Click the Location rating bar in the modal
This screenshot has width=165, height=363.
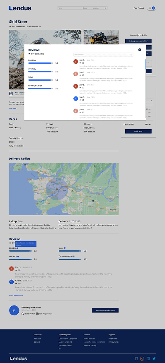[x=41, y=63]
